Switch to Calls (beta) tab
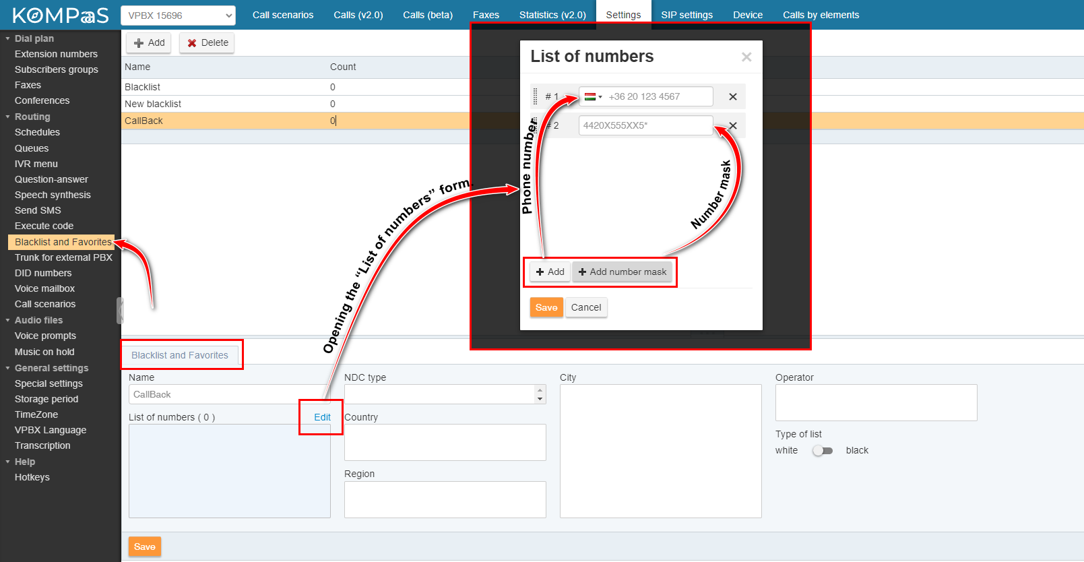The height and width of the screenshot is (562, 1084). 428,15
